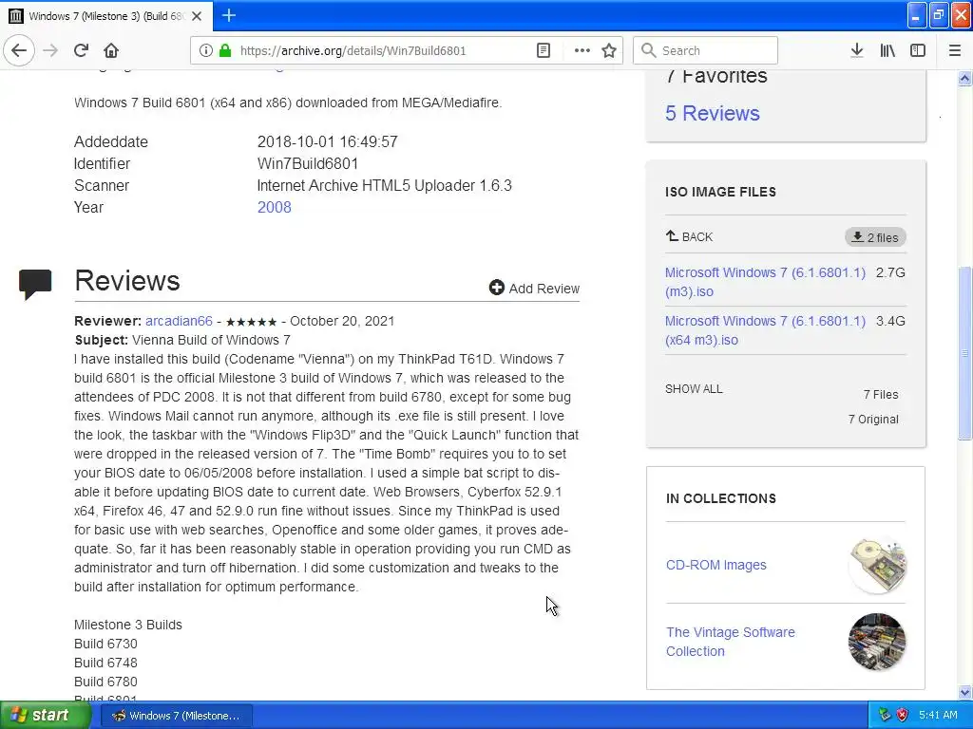973x729 pixels.
Task: Click the Addeddate value 2018-10-01 16:49:57
Action: tap(327, 142)
